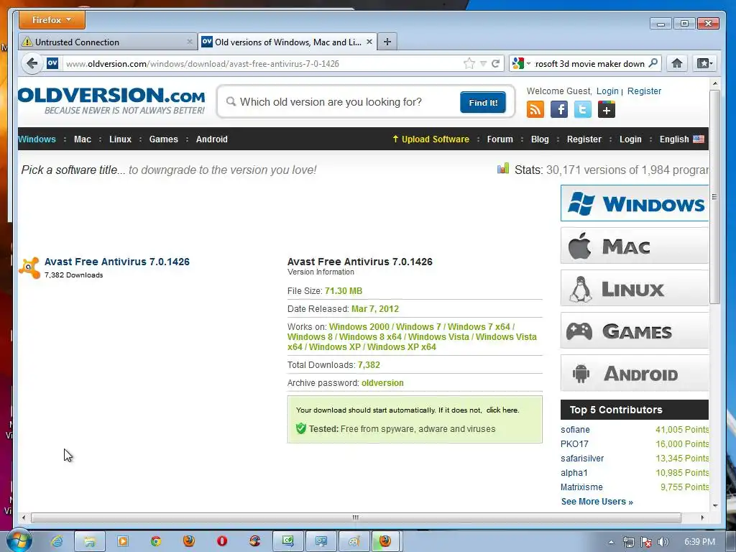Viewport: 736px width, 552px height.
Task: Open the Windows category banner
Action: [x=634, y=203]
